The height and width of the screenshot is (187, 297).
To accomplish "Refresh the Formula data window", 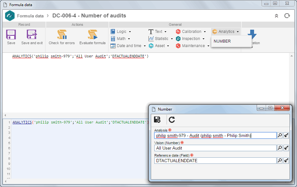I will coord(287,16).
